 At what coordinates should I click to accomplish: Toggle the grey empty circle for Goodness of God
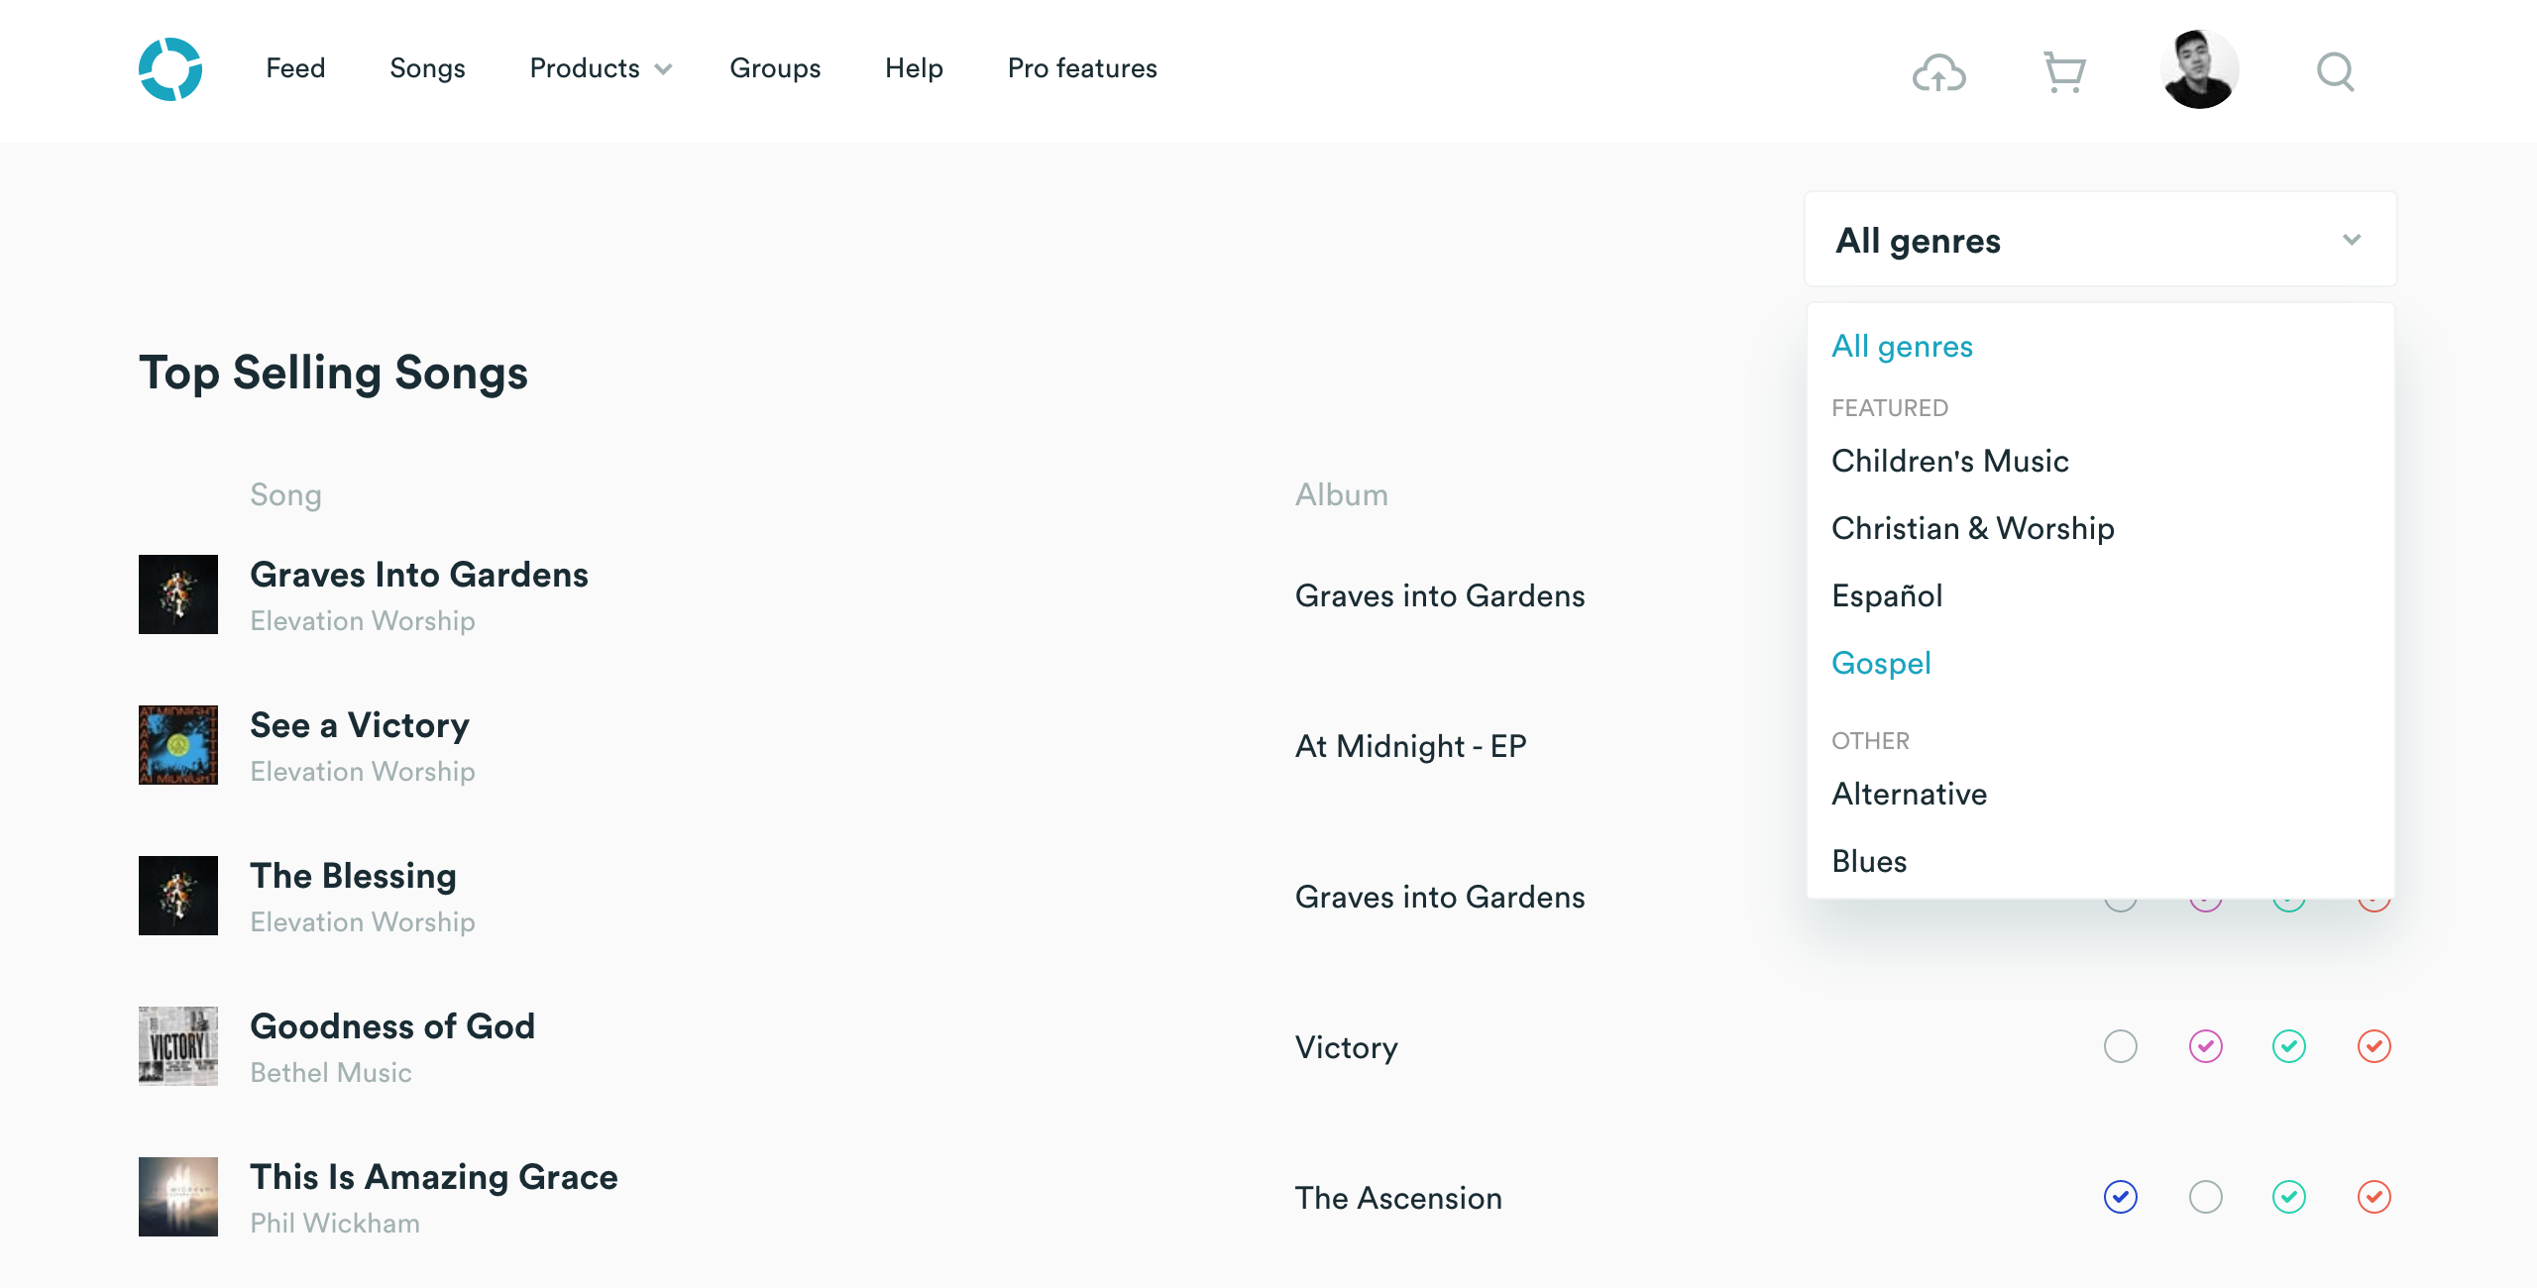2121,1046
